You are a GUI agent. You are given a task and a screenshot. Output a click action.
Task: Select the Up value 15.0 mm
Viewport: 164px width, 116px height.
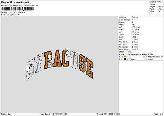pos(136,32)
